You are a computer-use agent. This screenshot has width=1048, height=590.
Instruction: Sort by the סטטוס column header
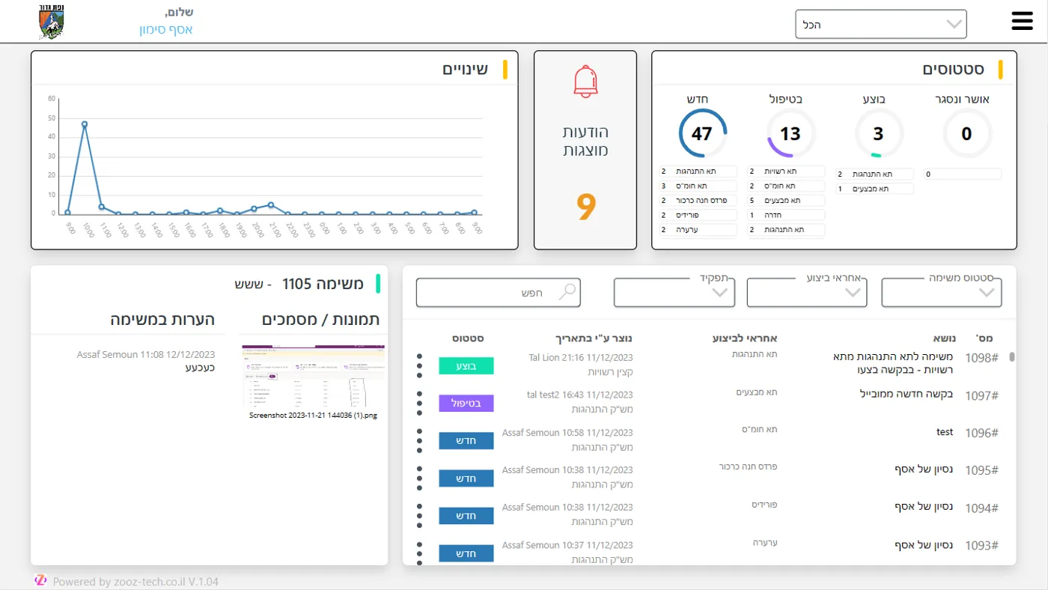(x=467, y=338)
